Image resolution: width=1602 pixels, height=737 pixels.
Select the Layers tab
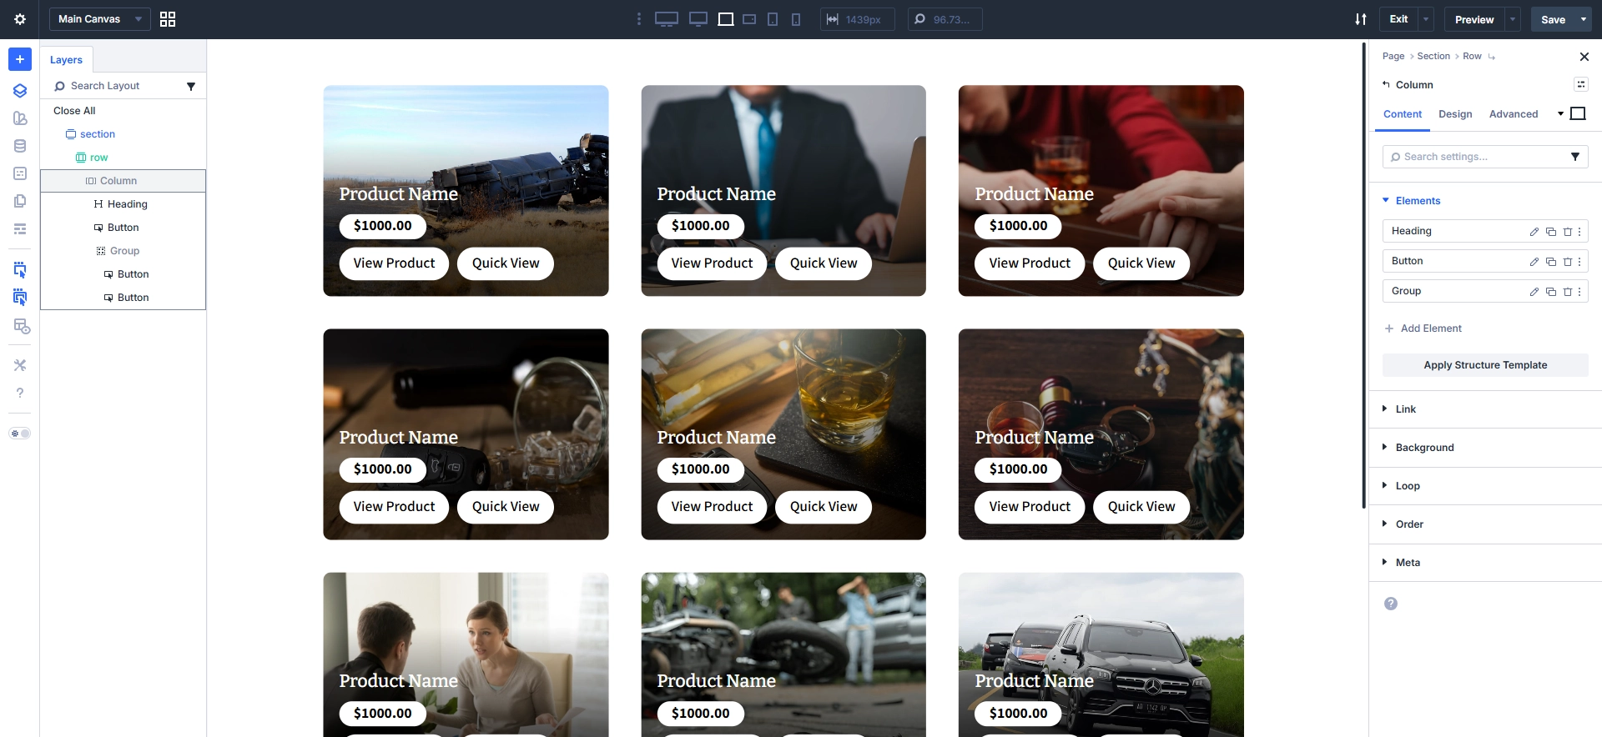click(x=66, y=60)
